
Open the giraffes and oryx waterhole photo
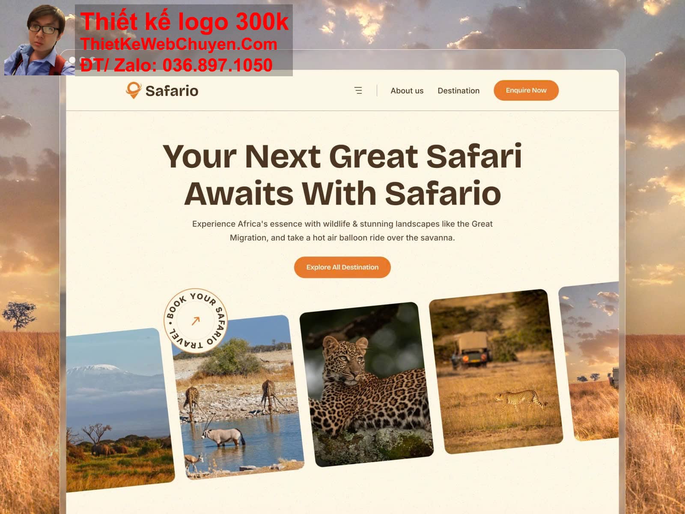[238, 398]
